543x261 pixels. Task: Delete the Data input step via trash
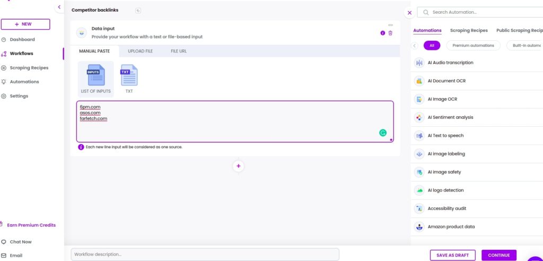click(390, 33)
